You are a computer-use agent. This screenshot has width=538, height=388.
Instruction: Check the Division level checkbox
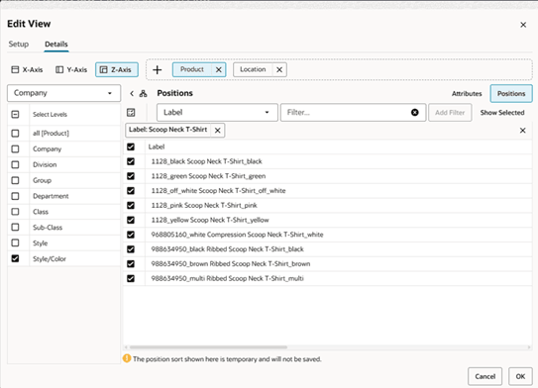[x=15, y=164]
